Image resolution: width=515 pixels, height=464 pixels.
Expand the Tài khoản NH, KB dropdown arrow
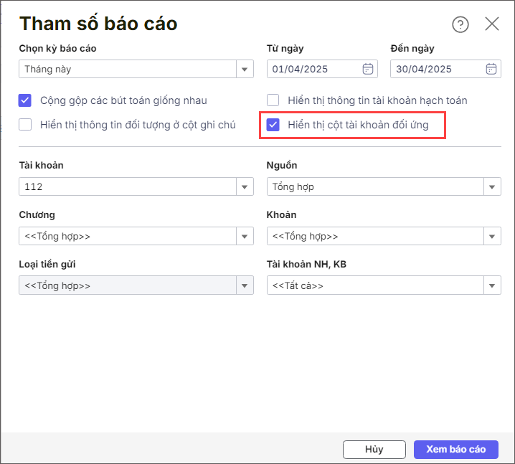pos(492,285)
